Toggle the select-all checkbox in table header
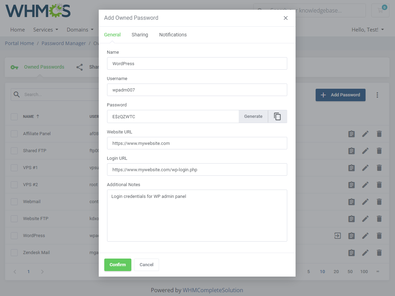The image size is (395, 296). pyautogui.click(x=14, y=117)
